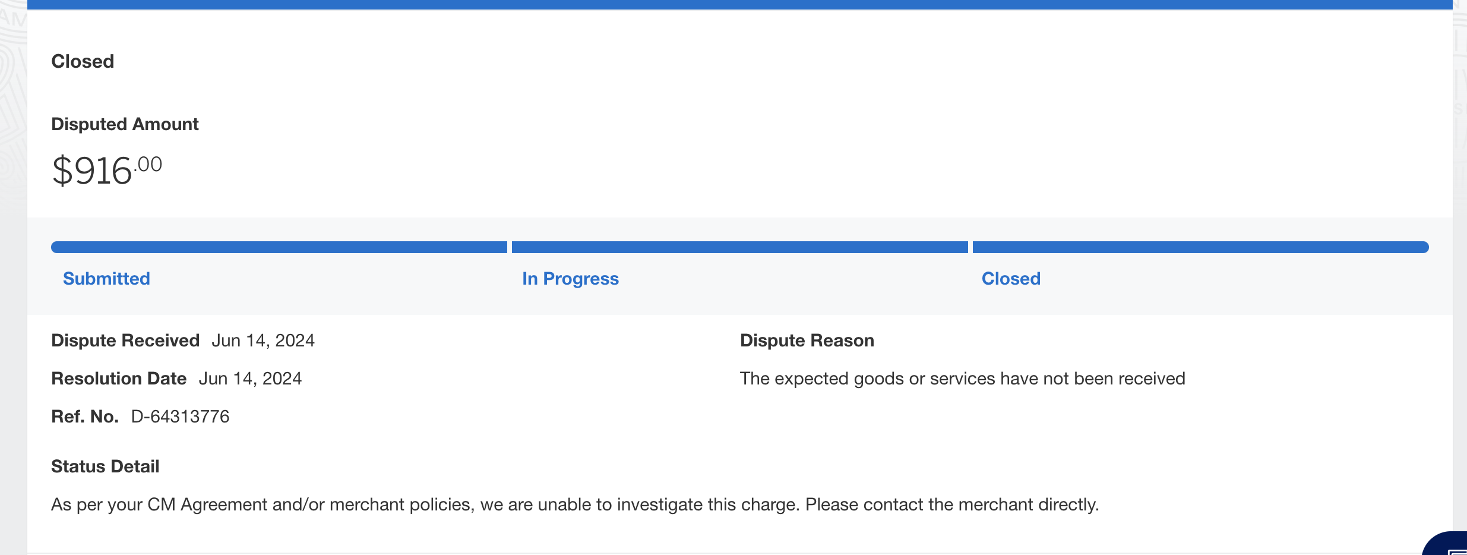Select the Closed step label
The height and width of the screenshot is (555, 1467).
tap(1010, 278)
